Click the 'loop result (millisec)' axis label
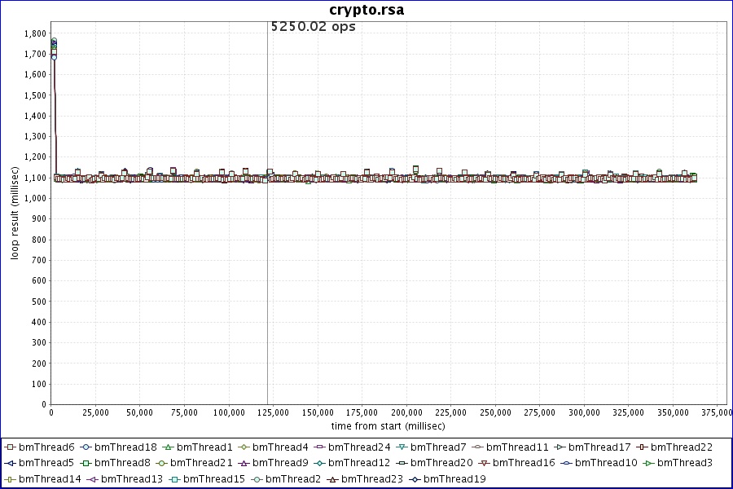 pyautogui.click(x=15, y=212)
